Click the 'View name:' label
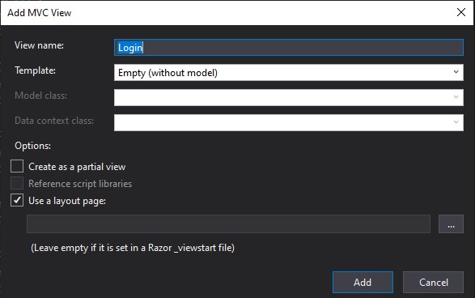 (39, 45)
